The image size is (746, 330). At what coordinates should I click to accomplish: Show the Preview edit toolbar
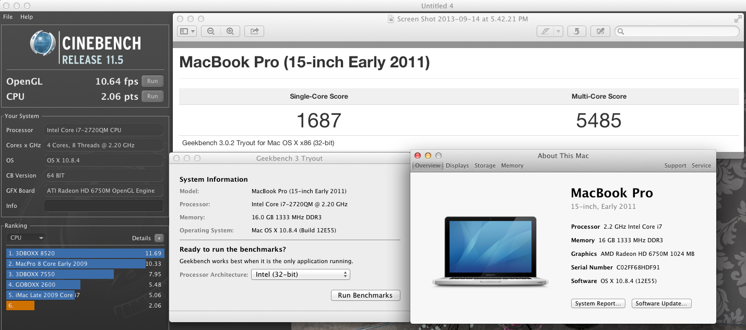[x=600, y=31]
